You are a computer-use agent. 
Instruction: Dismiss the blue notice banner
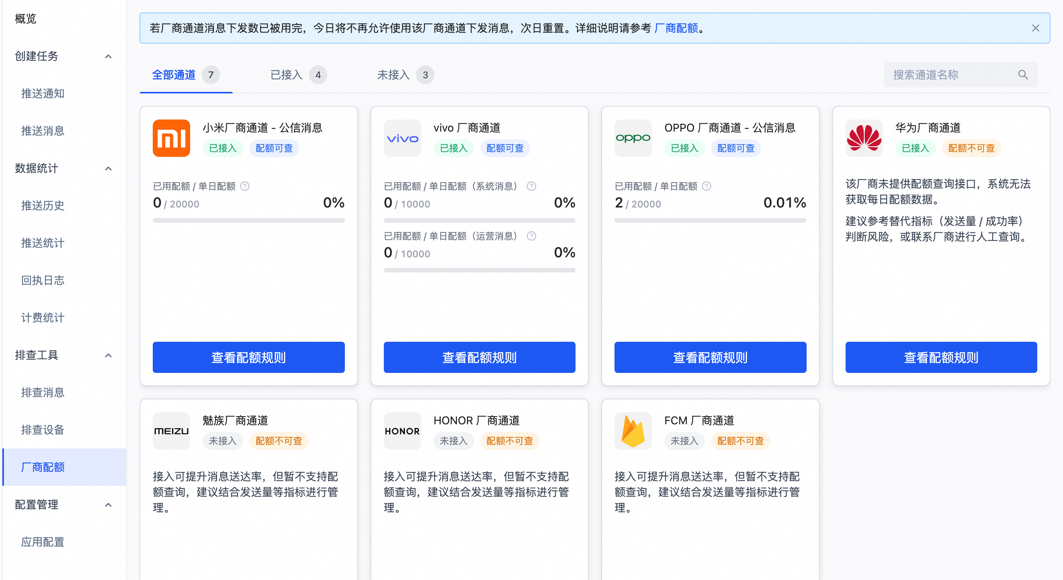point(1035,28)
